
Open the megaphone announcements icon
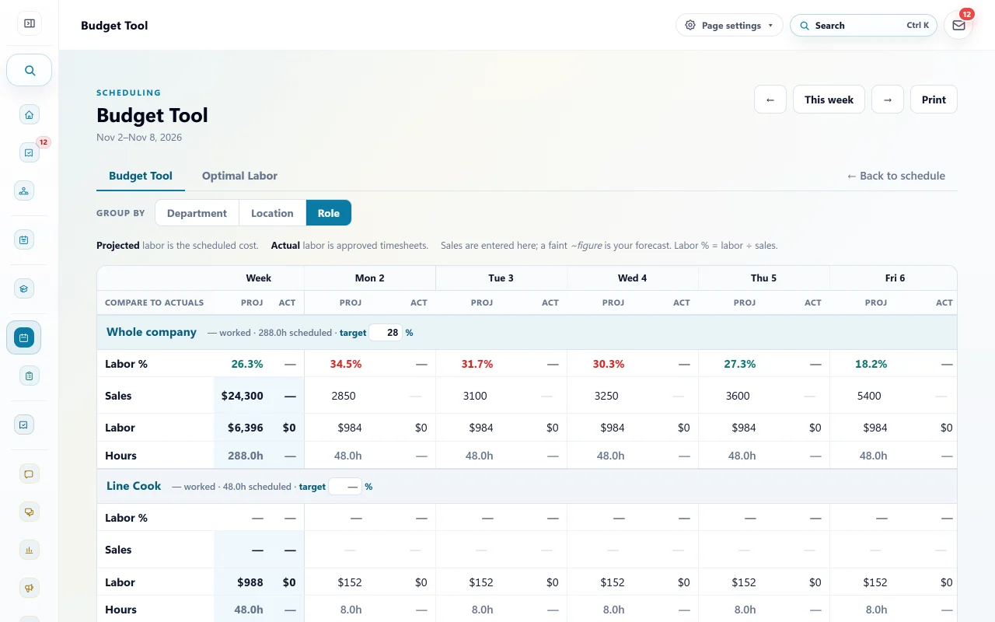tap(29, 588)
